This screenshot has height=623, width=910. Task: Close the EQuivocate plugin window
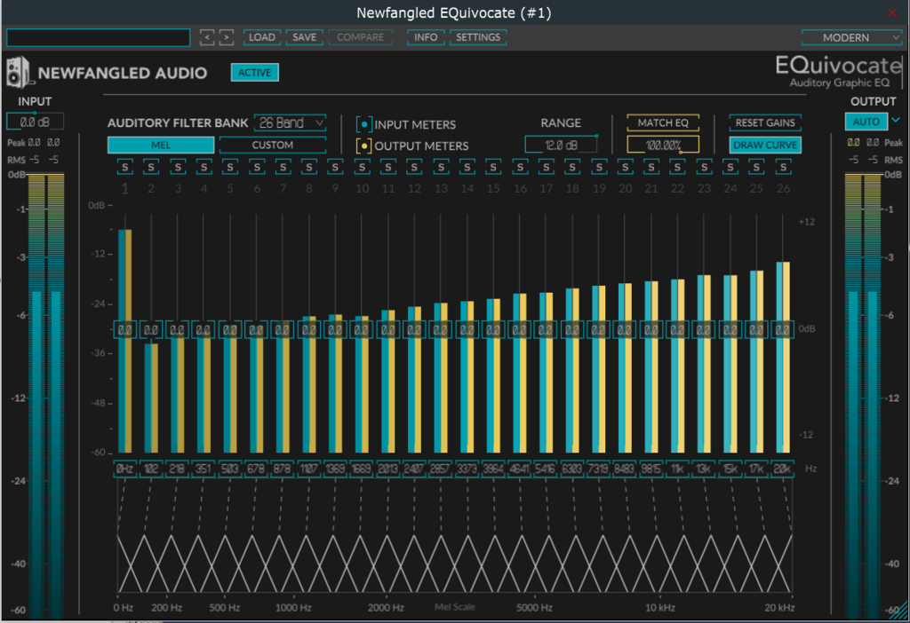point(892,12)
